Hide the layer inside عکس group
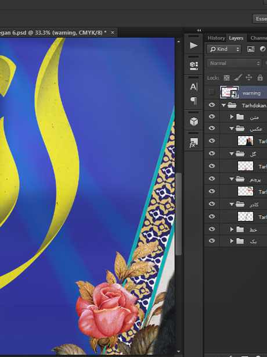Viewport: 267px width, 357px height. 212,141
